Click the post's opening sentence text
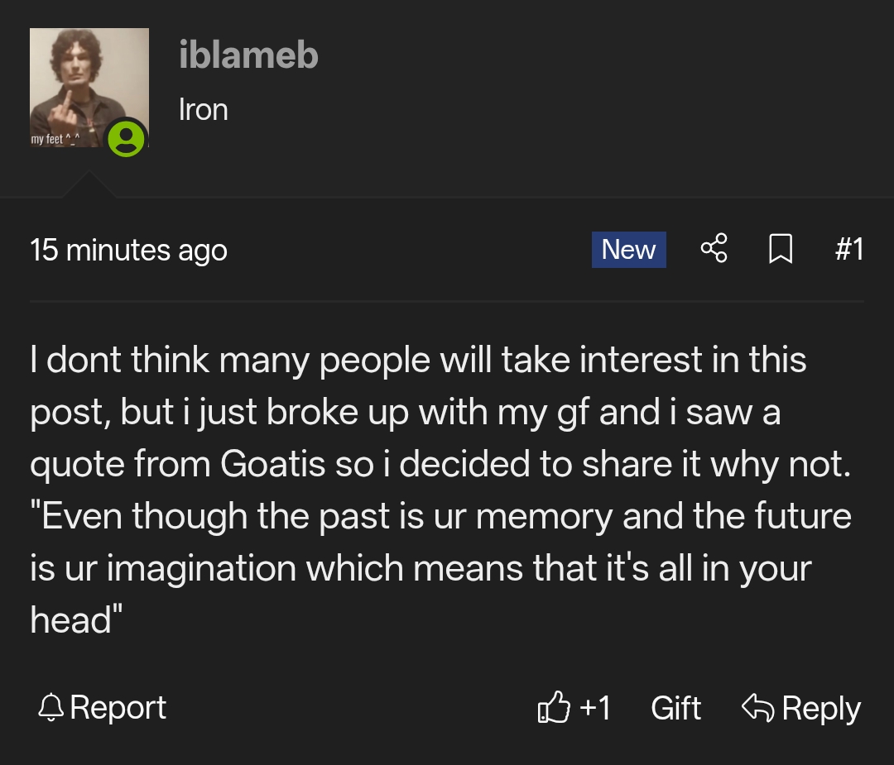This screenshot has height=765, width=894. (x=418, y=361)
